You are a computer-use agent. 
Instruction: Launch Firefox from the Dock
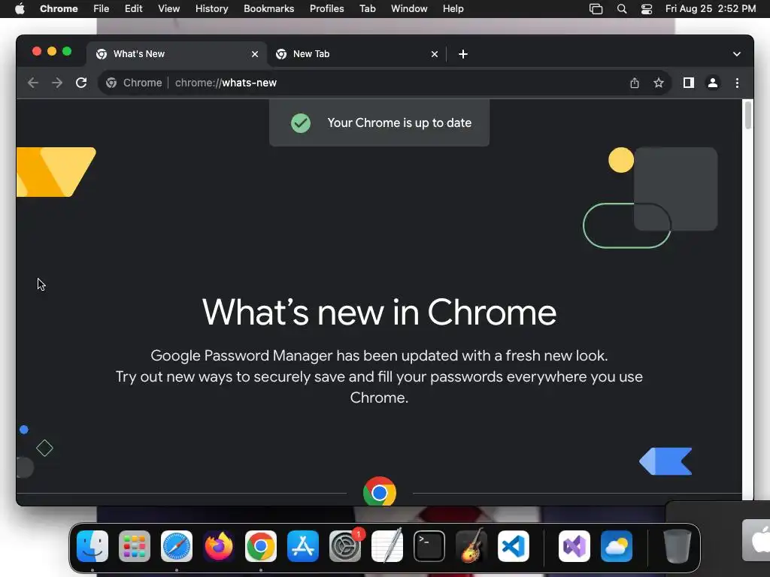[x=219, y=546]
